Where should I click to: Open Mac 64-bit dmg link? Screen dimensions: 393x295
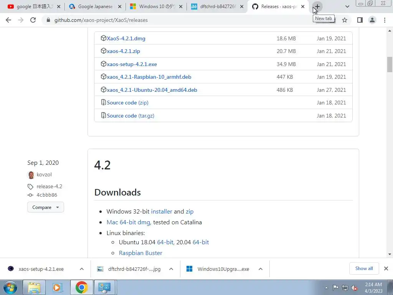[x=128, y=222]
